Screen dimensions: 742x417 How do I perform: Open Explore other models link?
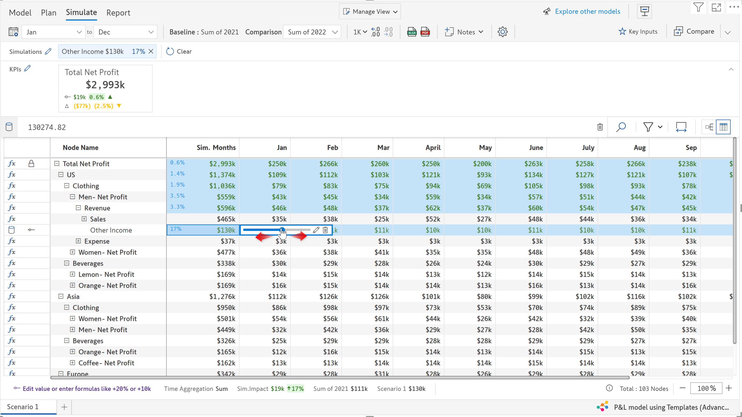(587, 12)
